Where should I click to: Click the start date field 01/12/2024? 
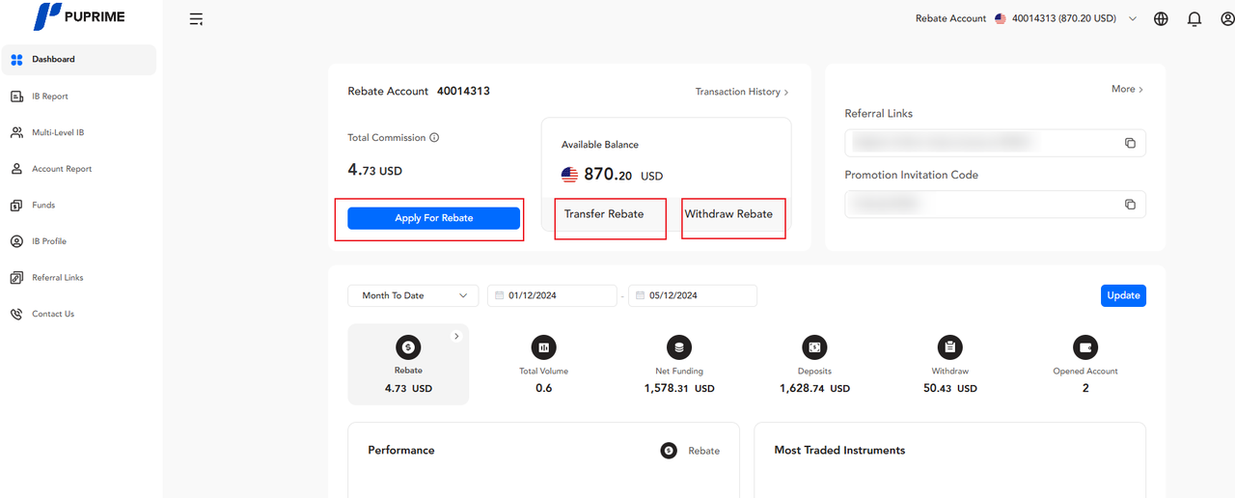(552, 295)
